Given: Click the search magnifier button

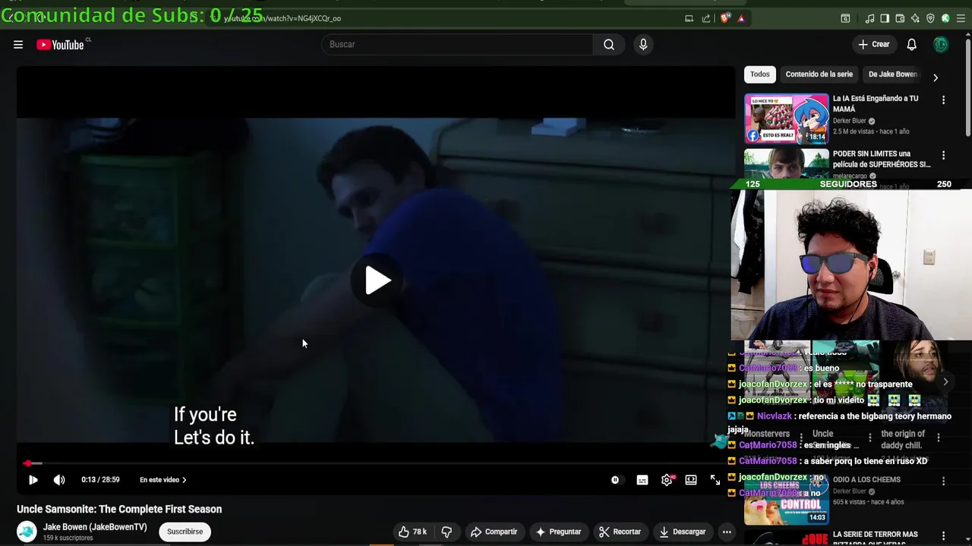Looking at the screenshot, I should 609,45.
